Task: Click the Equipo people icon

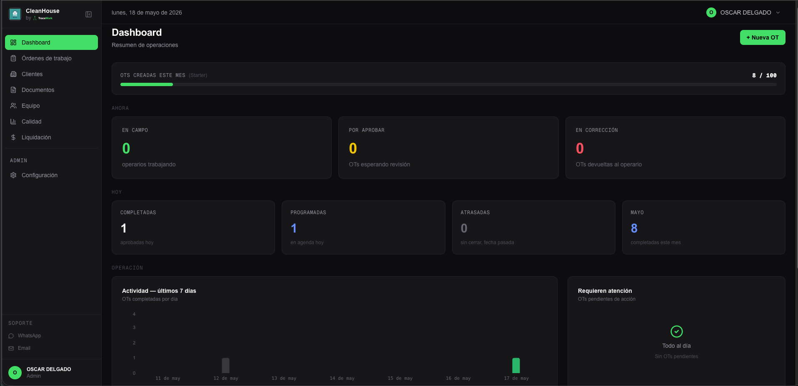Action: [x=13, y=106]
